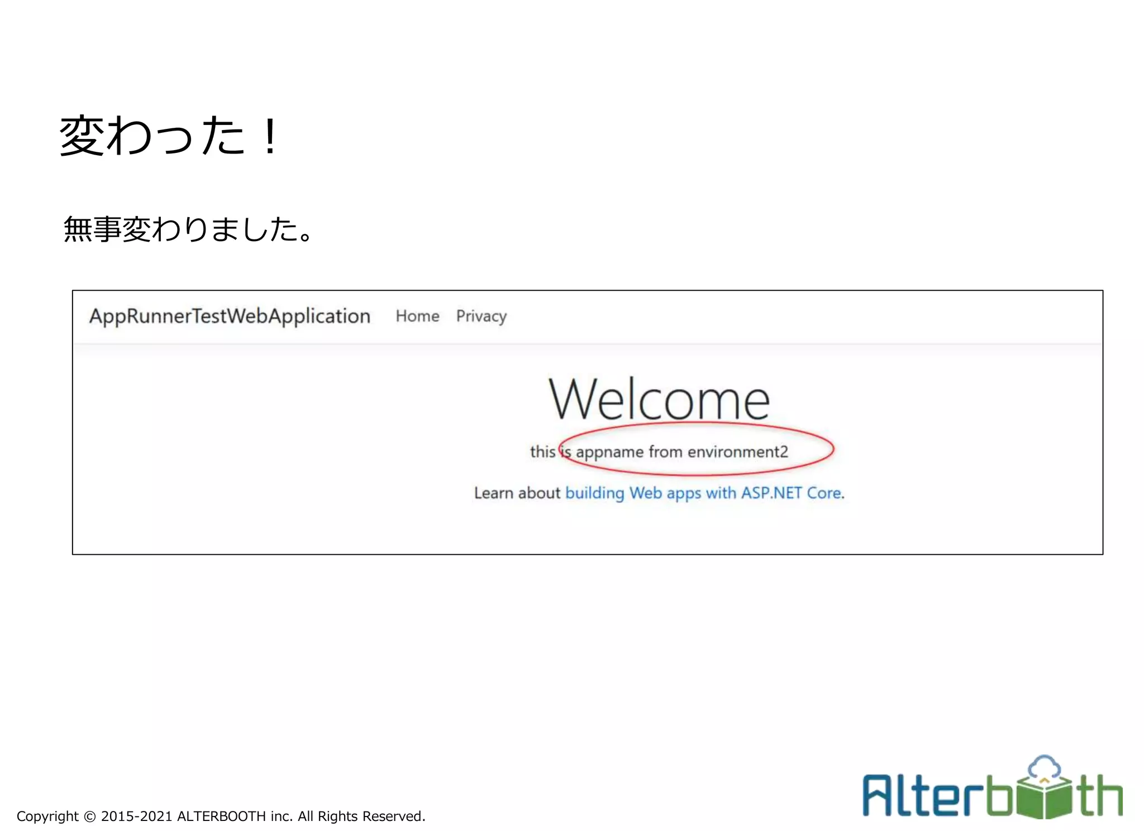This screenshot has width=1144, height=831.
Task: Select the Welcome heading
Action: pyautogui.click(x=659, y=398)
